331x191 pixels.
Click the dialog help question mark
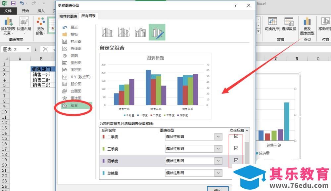(x=235, y=6)
